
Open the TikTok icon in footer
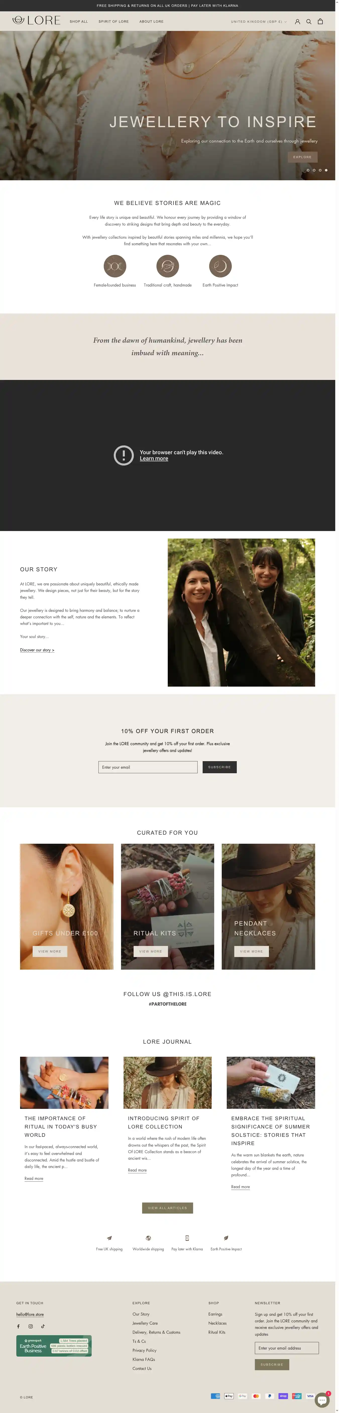pyautogui.click(x=43, y=1326)
